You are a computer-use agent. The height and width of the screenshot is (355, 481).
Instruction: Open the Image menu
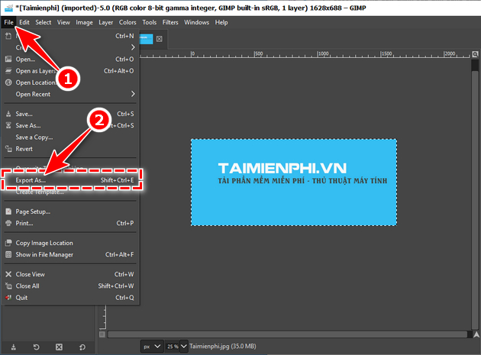pos(84,22)
